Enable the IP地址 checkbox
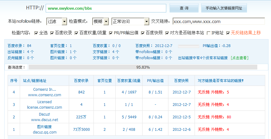The image size is (271, 139). pyautogui.click(x=209, y=33)
